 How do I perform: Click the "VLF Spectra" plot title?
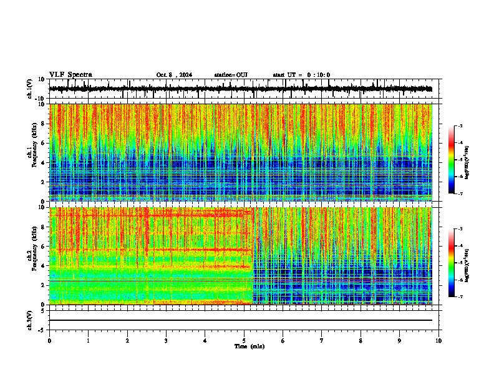click(x=70, y=75)
